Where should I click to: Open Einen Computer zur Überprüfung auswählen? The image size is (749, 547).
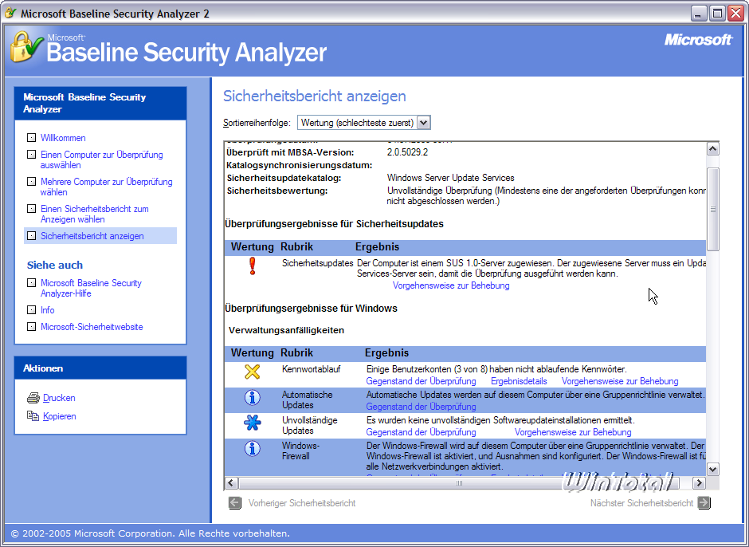[102, 159]
